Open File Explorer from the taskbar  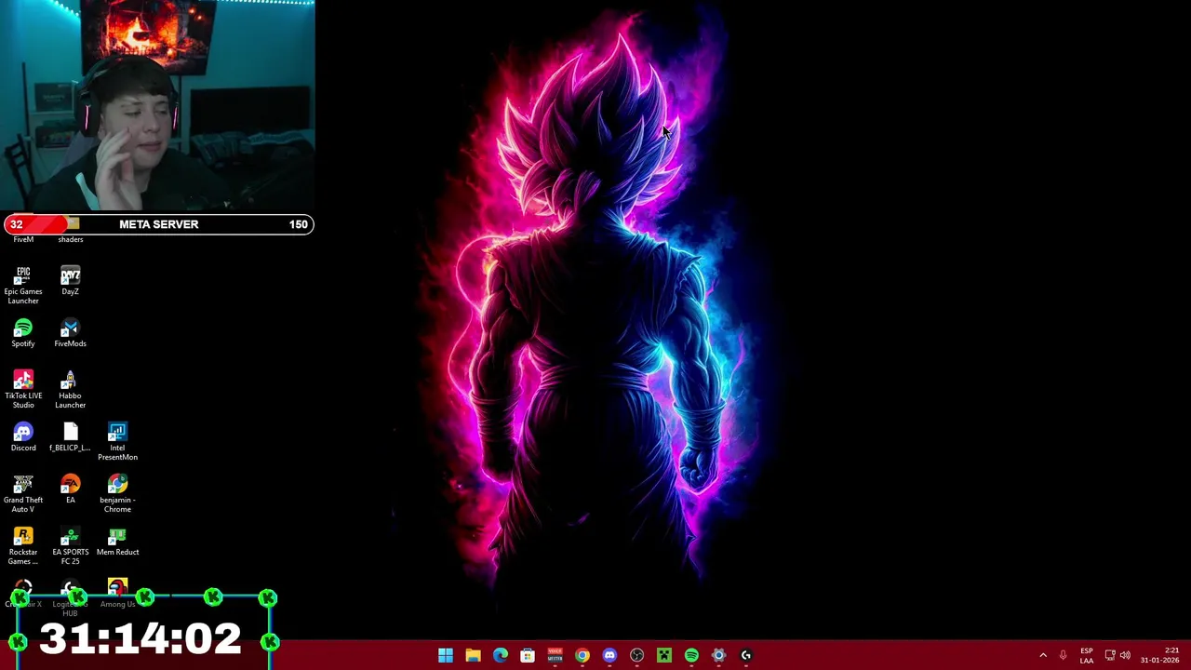473,655
